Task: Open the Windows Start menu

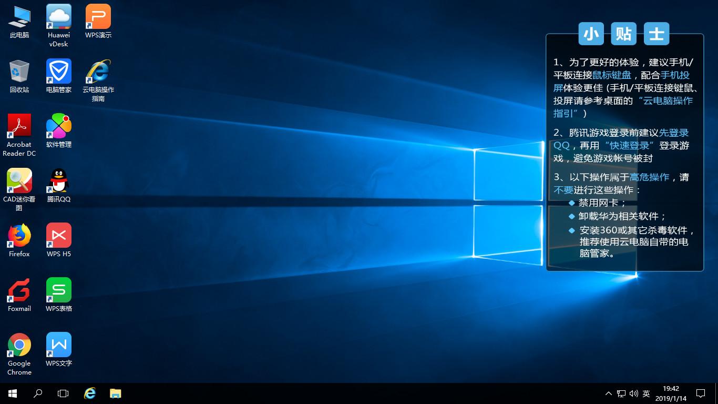Action: tap(13, 393)
